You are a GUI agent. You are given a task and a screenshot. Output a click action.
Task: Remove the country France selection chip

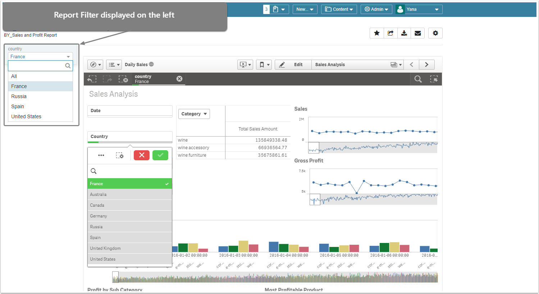(x=179, y=79)
